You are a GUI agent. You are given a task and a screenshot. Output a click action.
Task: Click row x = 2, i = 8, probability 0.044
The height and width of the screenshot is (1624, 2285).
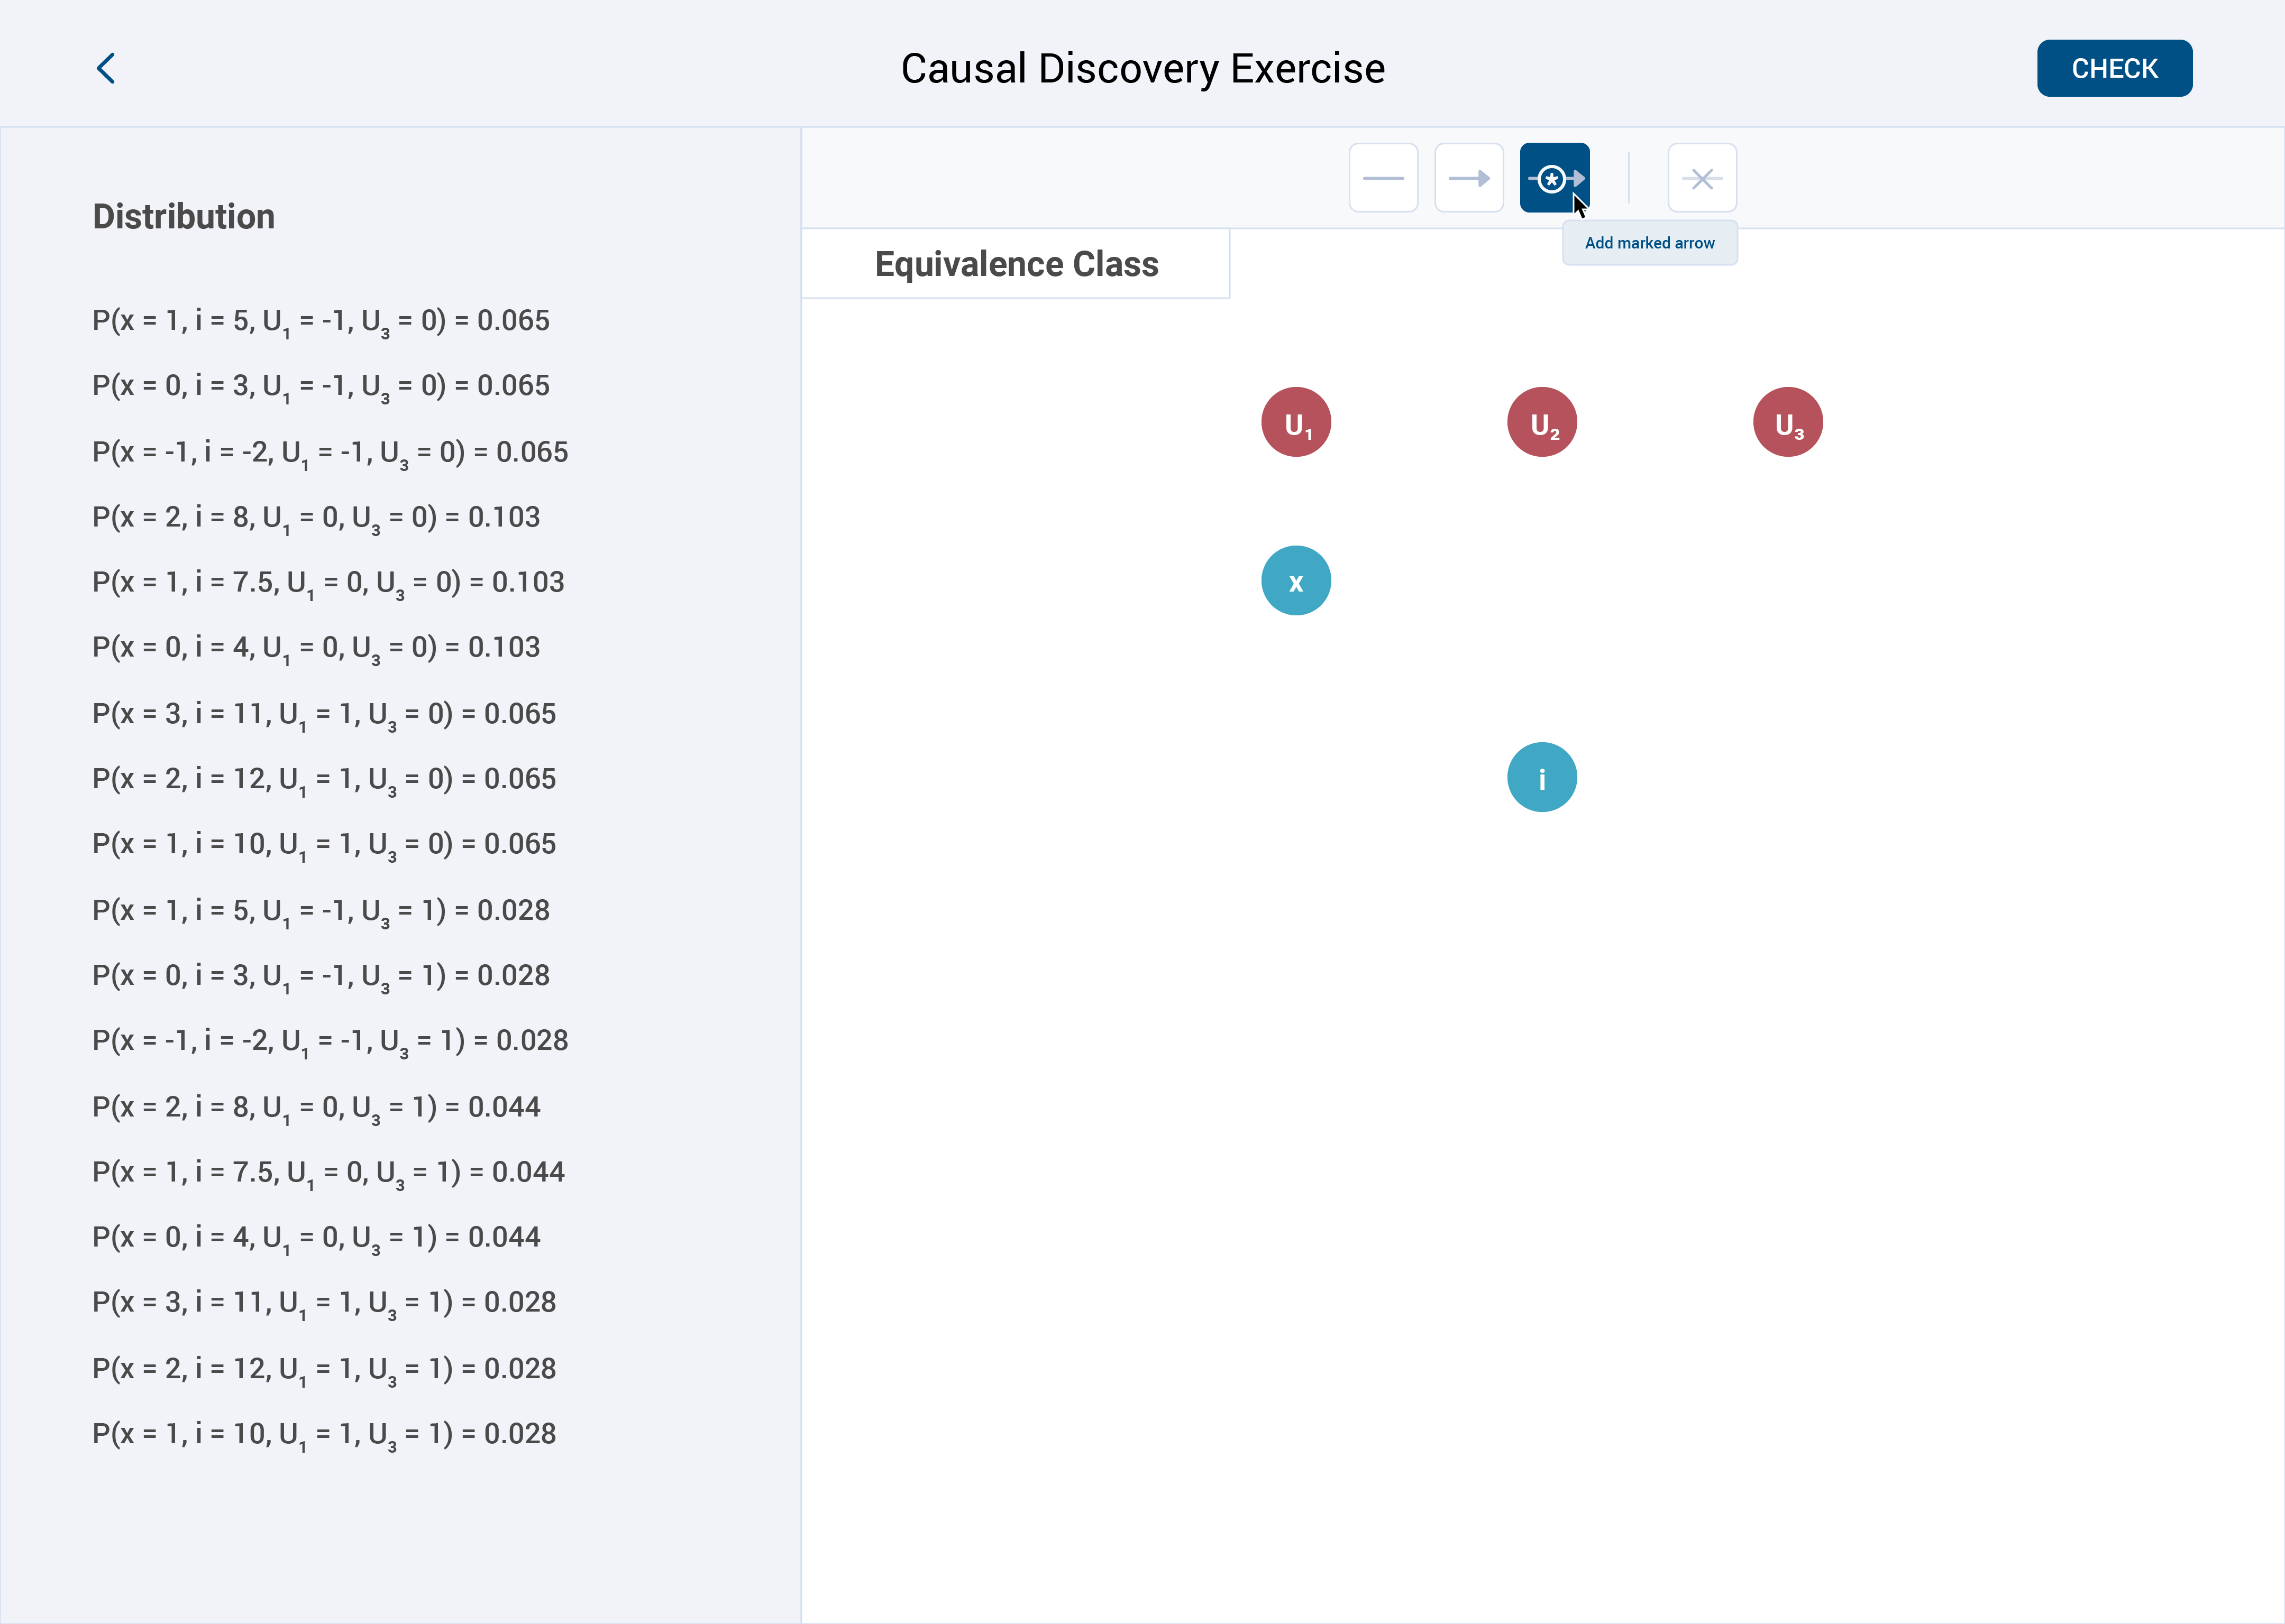click(x=316, y=1107)
